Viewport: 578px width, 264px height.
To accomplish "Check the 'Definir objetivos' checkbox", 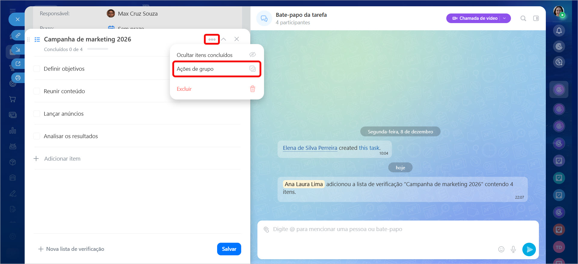I will [37, 69].
